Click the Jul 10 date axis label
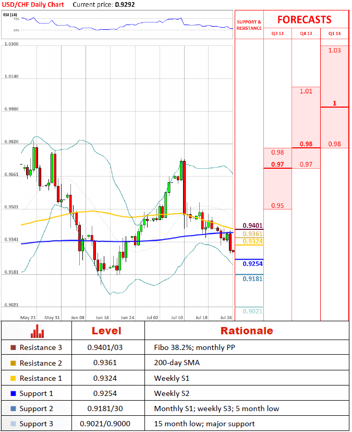This screenshot has width=352, height=432. click(x=177, y=318)
